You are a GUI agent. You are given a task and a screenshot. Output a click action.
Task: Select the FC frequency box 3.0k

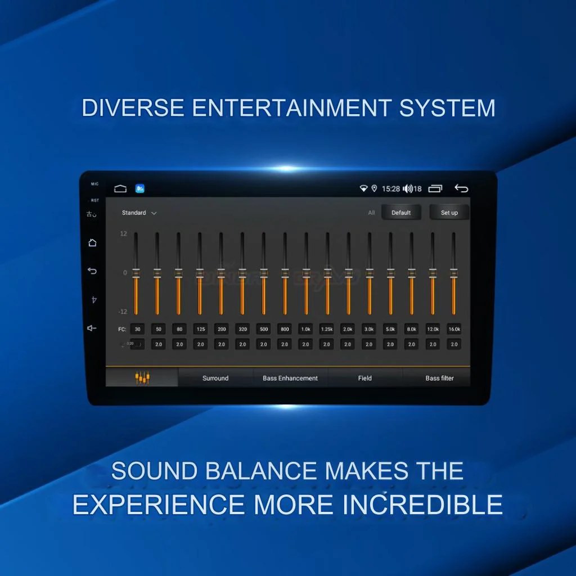click(369, 329)
